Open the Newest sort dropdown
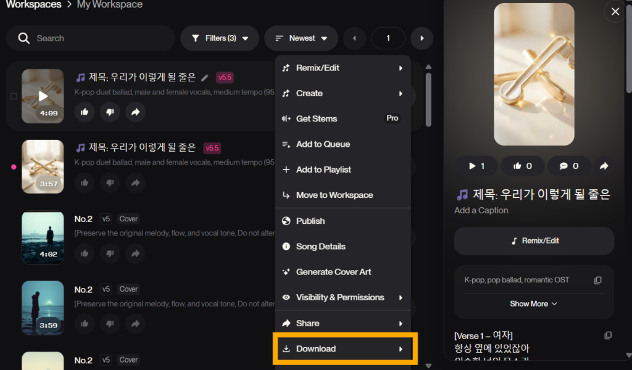The image size is (632, 370). (301, 38)
